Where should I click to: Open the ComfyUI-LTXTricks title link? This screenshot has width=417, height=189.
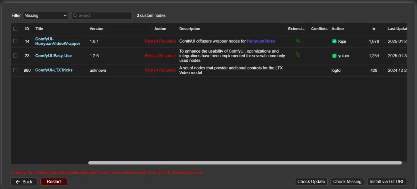point(54,70)
